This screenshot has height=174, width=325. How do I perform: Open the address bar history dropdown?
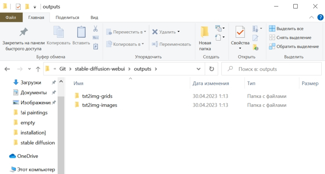point(198,69)
